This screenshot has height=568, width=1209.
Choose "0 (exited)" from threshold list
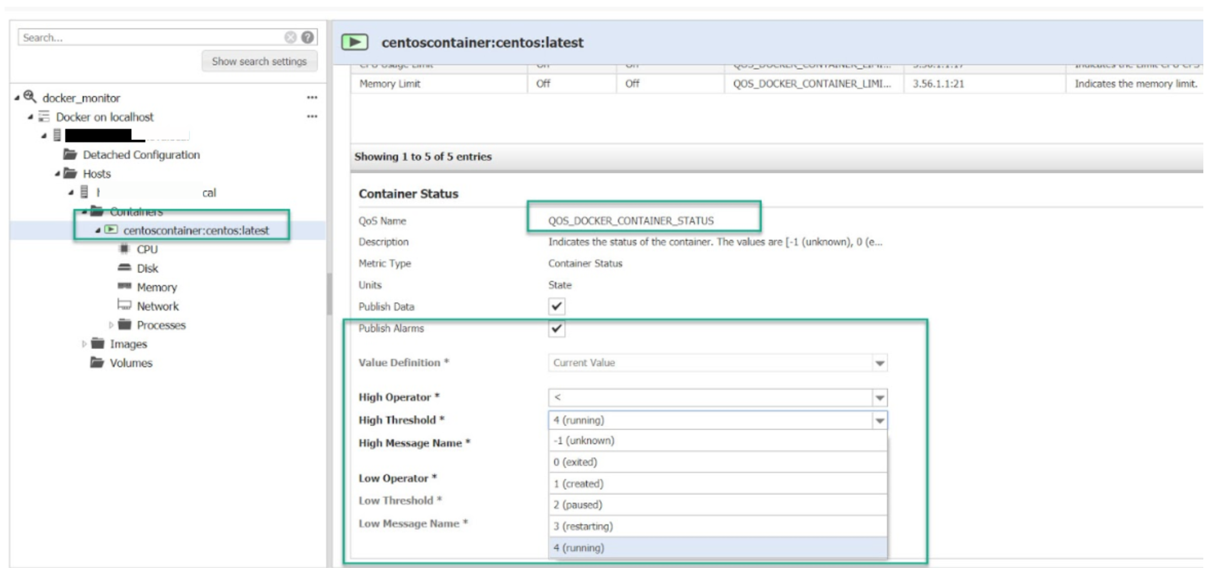pos(575,462)
